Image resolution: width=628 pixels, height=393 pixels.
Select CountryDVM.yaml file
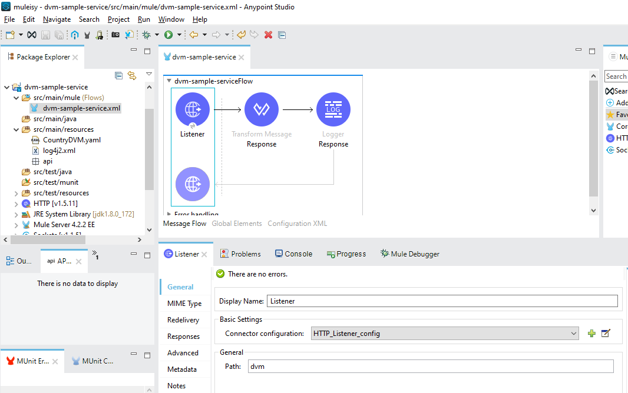point(72,140)
